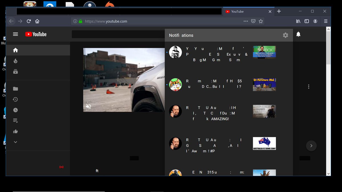The height and width of the screenshot is (192, 342).
Task: Unmute the car video preview
Action: pyautogui.click(x=89, y=106)
